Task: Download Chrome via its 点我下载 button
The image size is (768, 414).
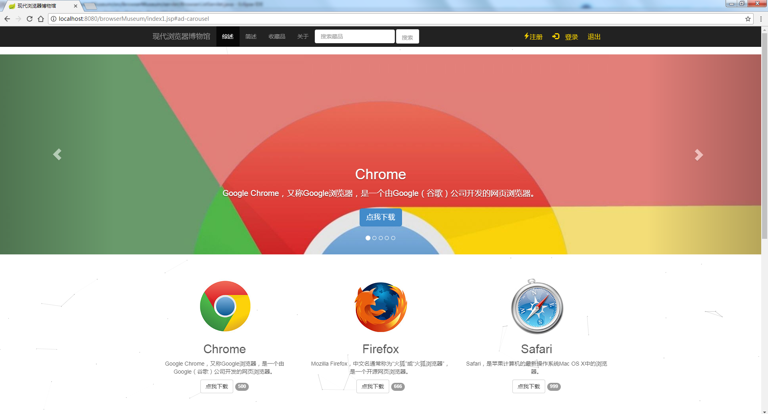Action: (217, 386)
